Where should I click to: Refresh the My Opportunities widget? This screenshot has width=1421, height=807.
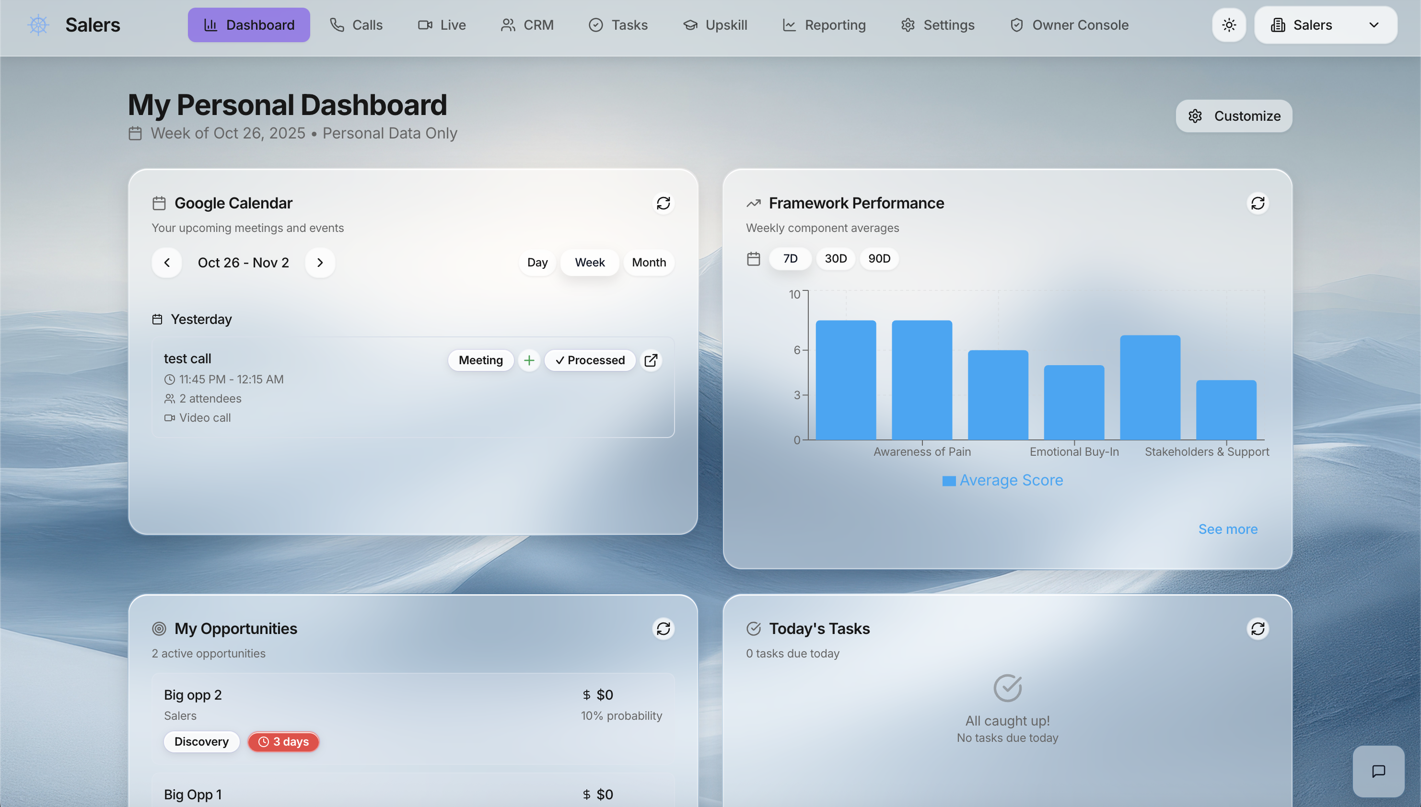pos(663,629)
